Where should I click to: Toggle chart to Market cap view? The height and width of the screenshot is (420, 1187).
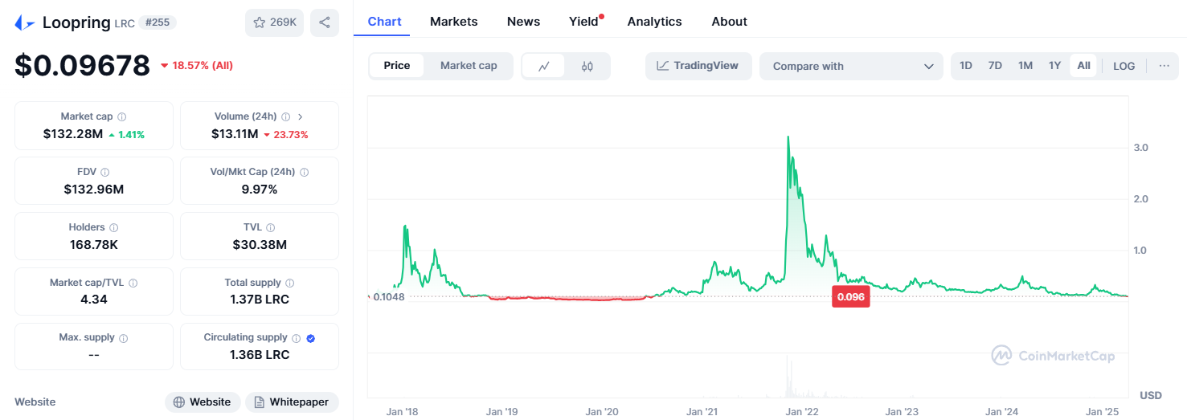pyautogui.click(x=469, y=66)
